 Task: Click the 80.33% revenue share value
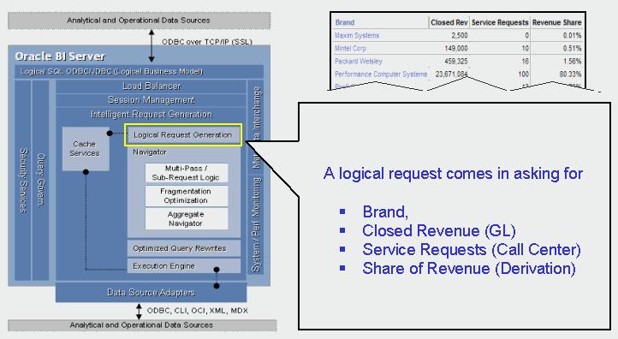570,74
